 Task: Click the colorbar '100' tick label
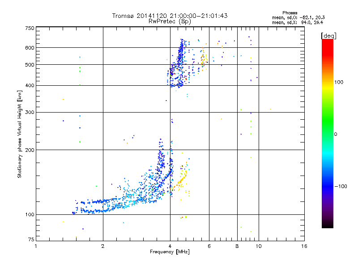pyautogui.click(x=339, y=82)
